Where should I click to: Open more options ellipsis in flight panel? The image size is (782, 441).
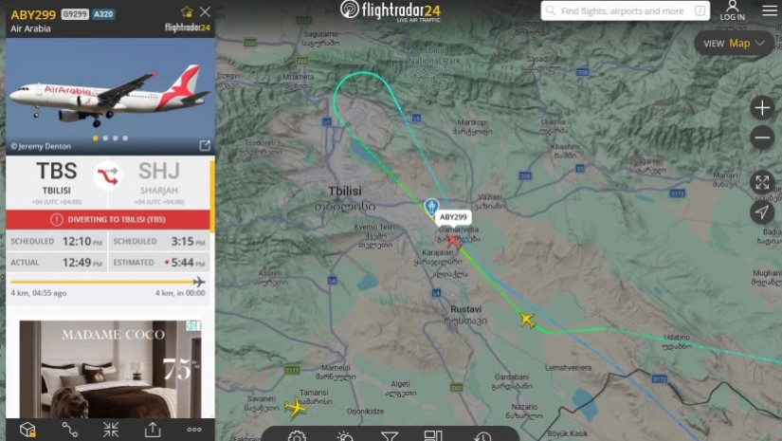click(194, 430)
